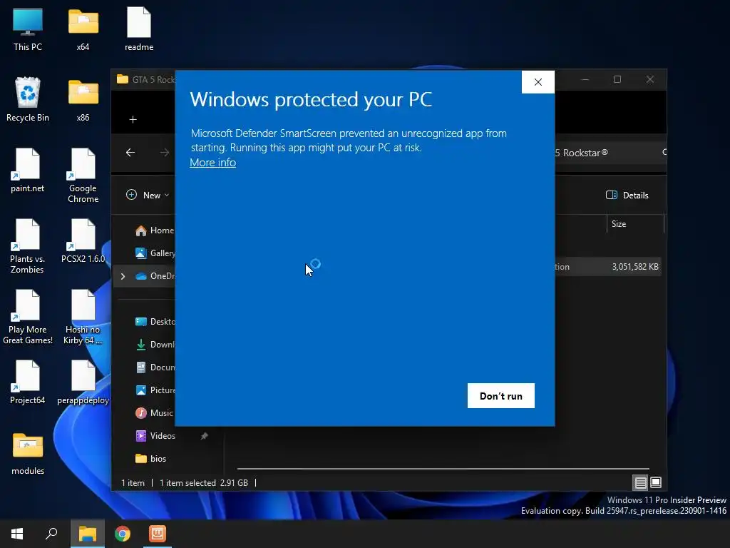Launch Plants vs. Zombies shortcut
Screen dimensions: 730x548
(x=28, y=246)
